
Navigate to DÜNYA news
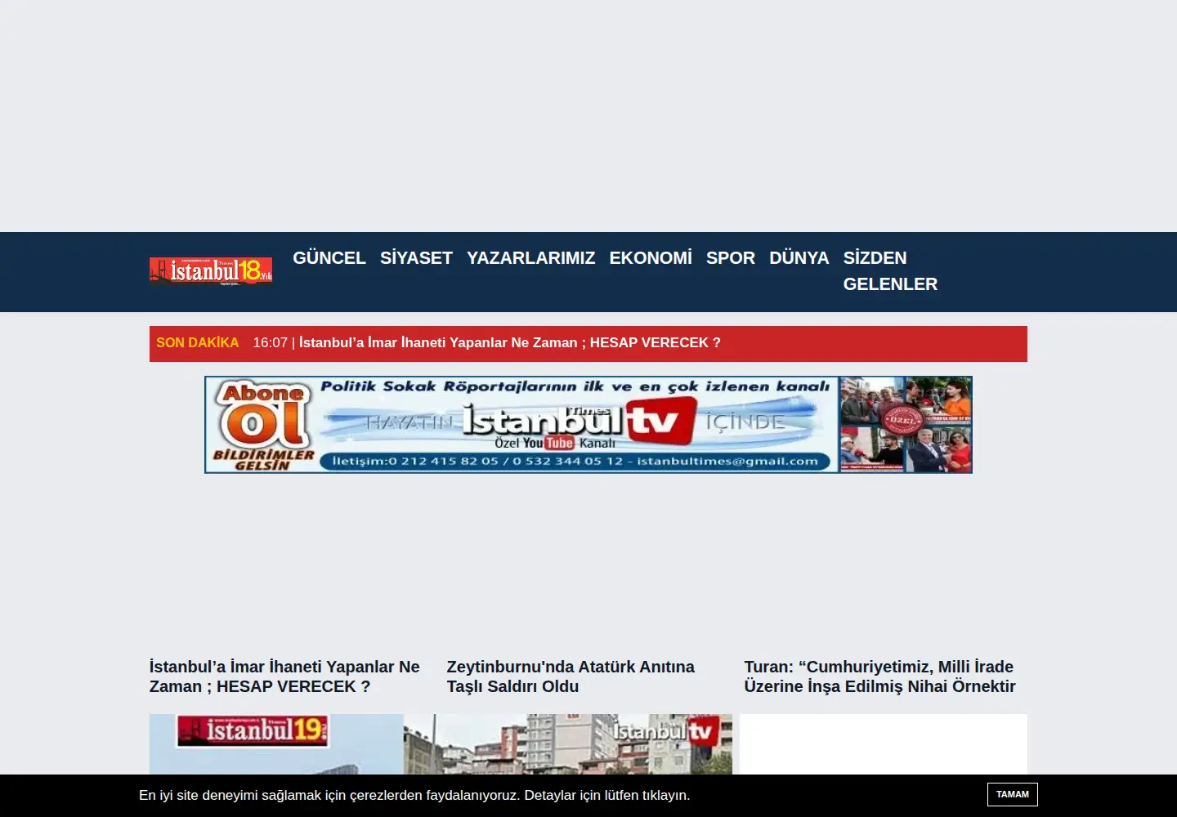click(799, 258)
